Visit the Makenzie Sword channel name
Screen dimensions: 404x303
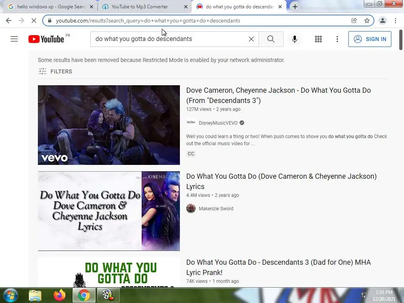[216, 209]
